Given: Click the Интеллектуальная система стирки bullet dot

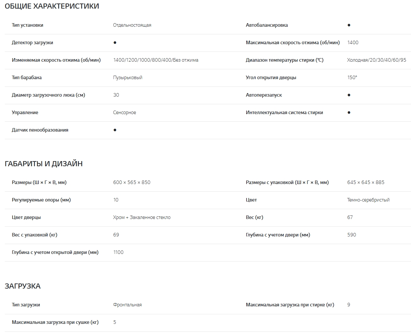Looking at the screenshot, I should [x=349, y=112].
